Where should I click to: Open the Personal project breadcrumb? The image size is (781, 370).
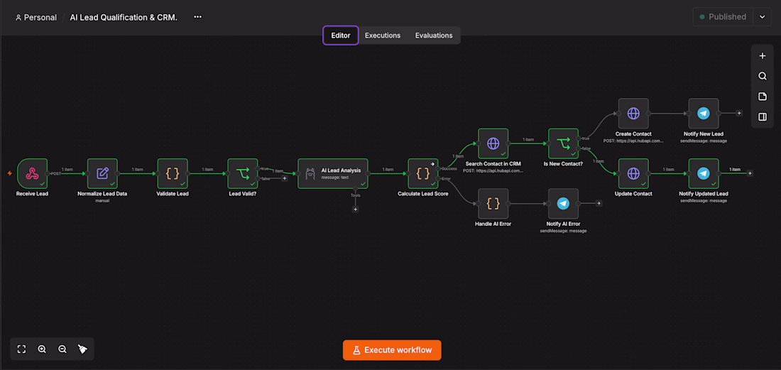point(36,18)
